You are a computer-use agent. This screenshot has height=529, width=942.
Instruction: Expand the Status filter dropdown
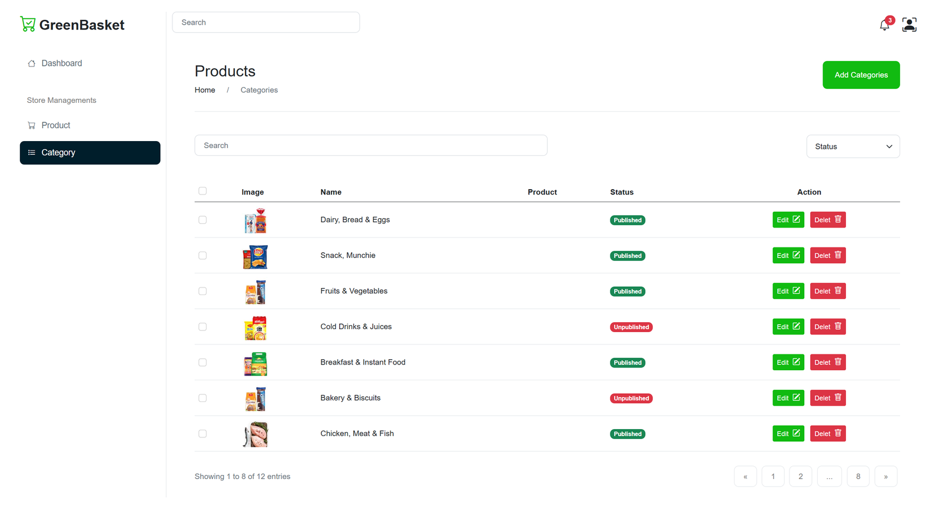(x=853, y=146)
